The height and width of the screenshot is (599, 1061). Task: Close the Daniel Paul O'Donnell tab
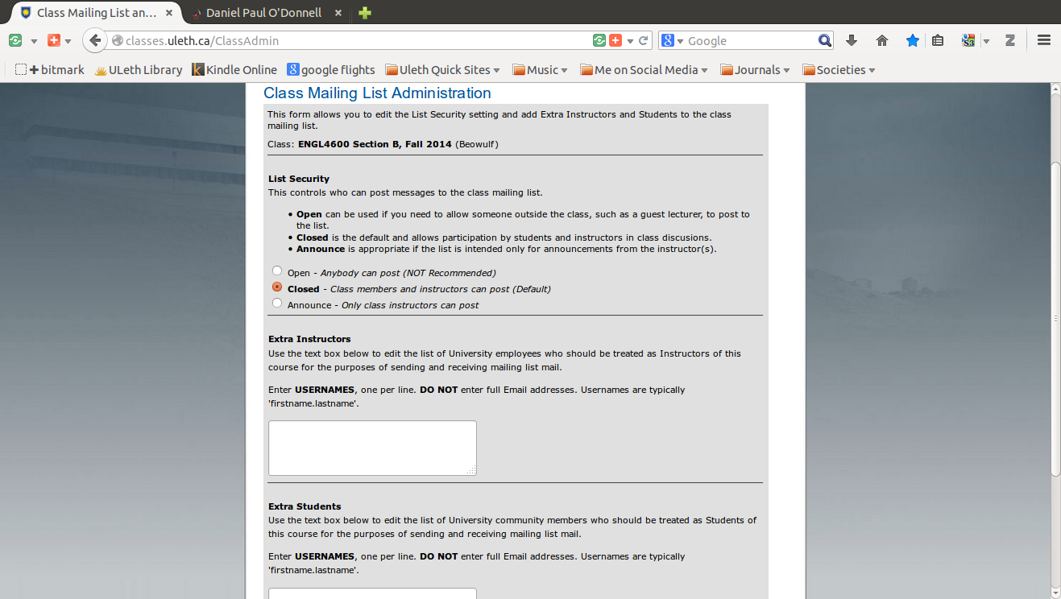338,13
